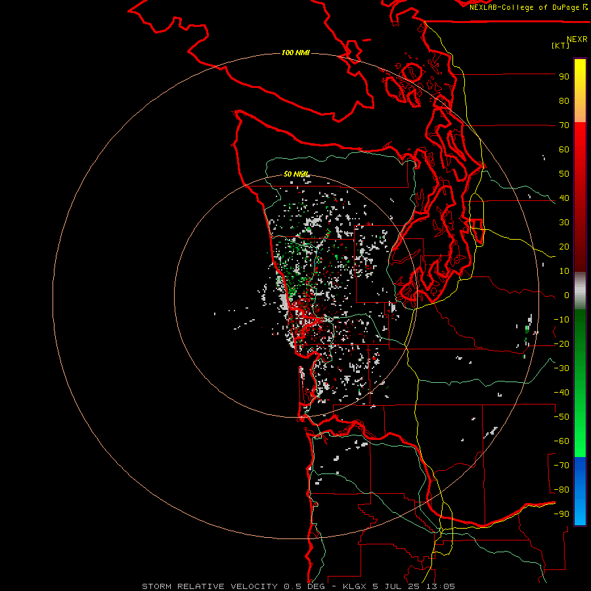Pick the positive 50 scale tick label

click(x=564, y=174)
